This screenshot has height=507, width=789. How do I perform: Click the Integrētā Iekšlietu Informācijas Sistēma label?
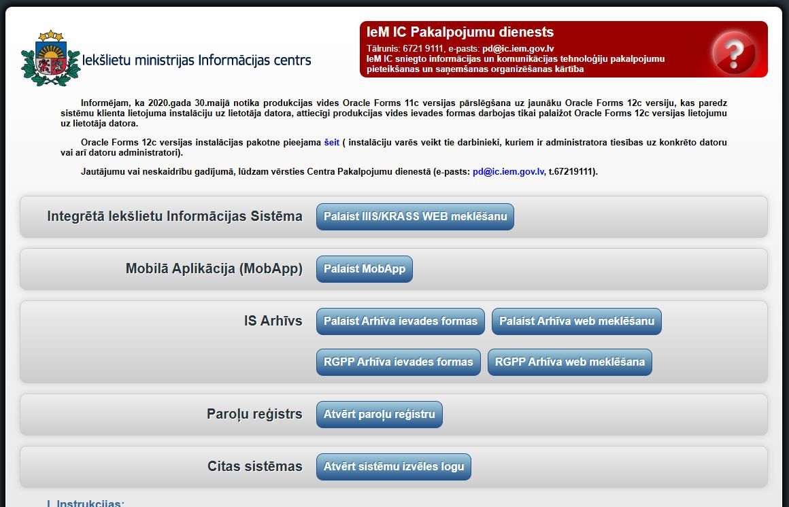pos(175,216)
